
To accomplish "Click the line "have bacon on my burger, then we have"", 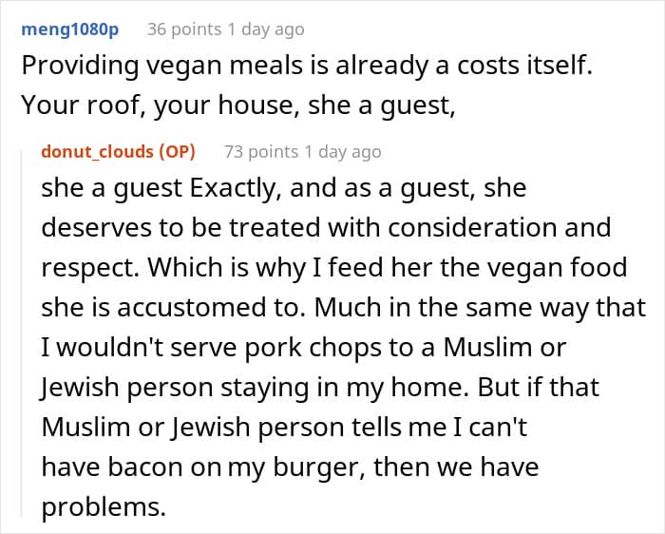I will (x=290, y=467).
